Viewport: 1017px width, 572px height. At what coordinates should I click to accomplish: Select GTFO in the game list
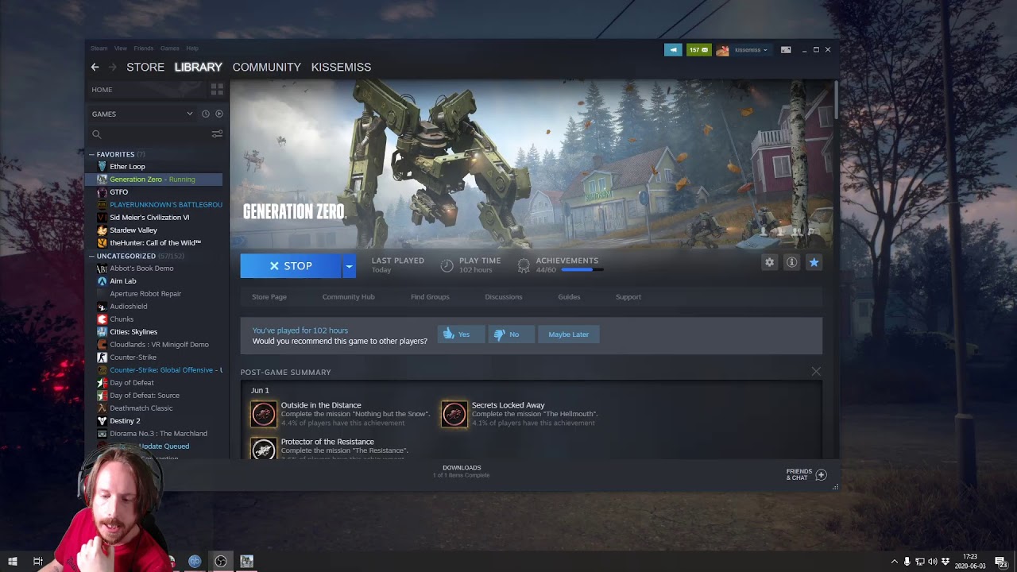click(x=118, y=192)
